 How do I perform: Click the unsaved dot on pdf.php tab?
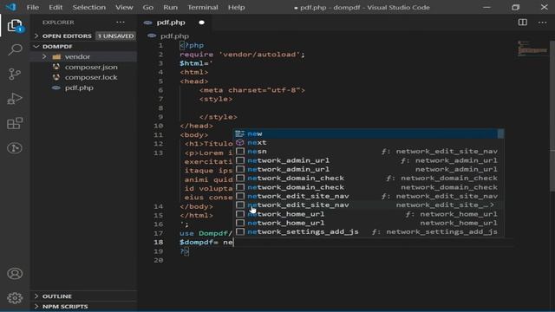[x=201, y=23]
